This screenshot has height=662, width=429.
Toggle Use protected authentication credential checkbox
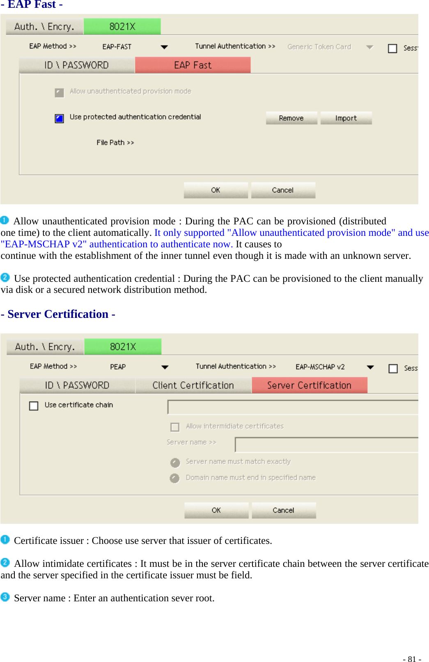pos(60,119)
